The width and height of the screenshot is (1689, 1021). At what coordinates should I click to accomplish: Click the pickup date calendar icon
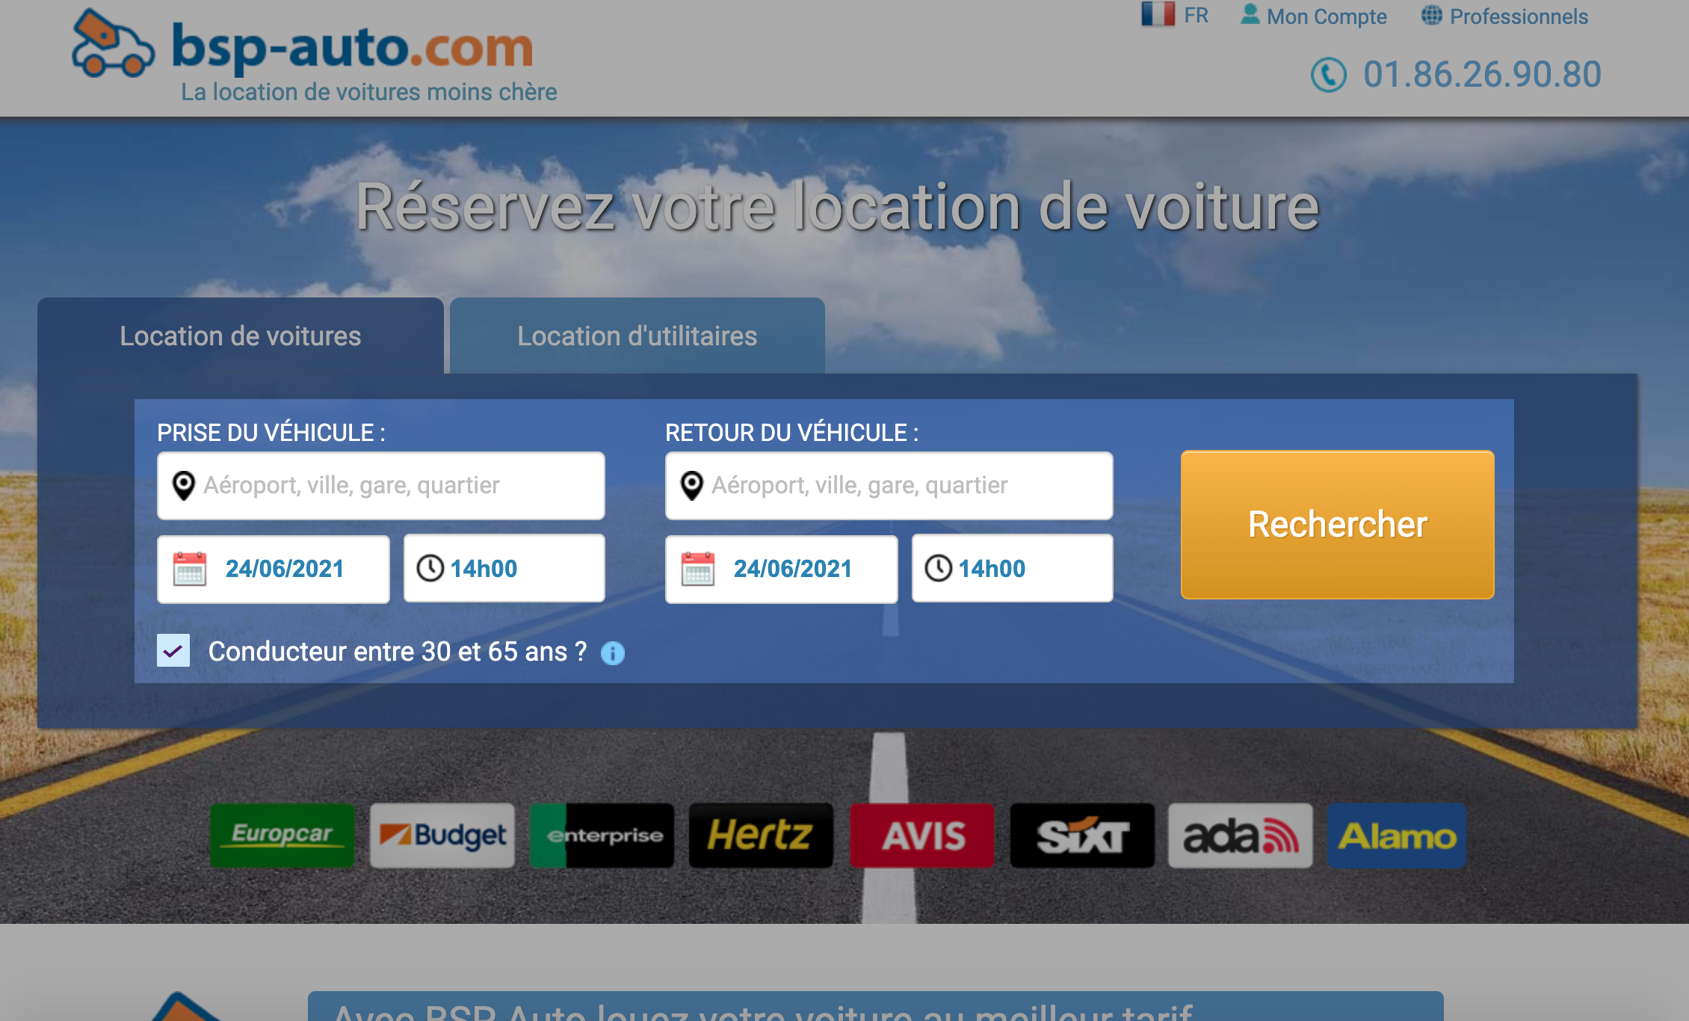tap(190, 569)
